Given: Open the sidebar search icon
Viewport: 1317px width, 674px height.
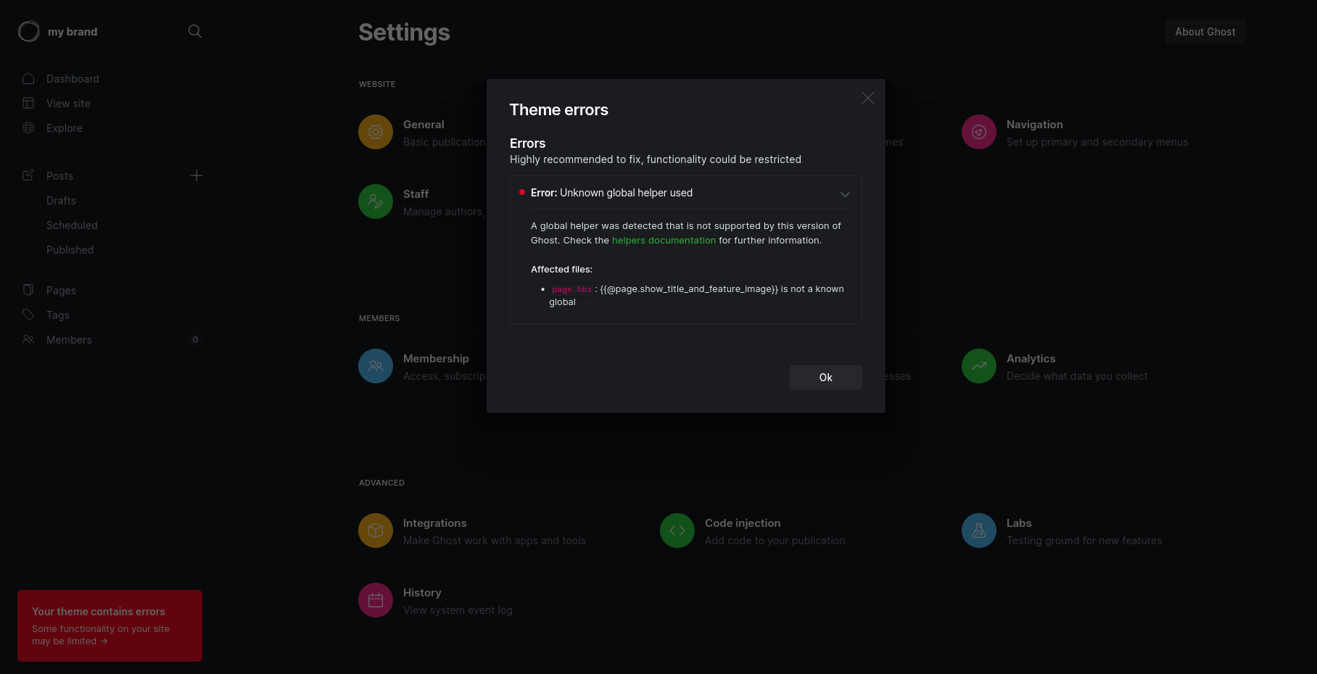Looking at the screenshot, I should [194, 31].
